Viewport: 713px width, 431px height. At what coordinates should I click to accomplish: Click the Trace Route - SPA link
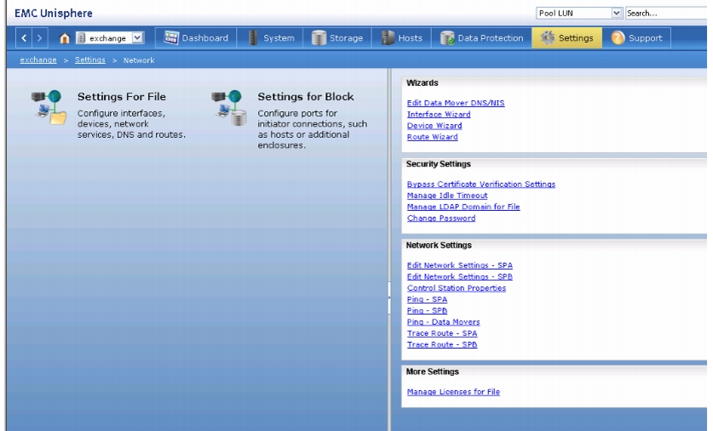pos(442,333)
